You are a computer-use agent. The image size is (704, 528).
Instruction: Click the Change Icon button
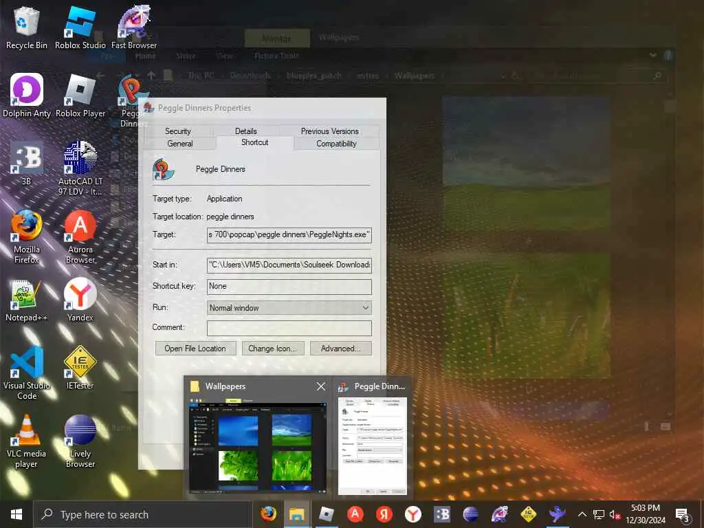pos(272,349)
